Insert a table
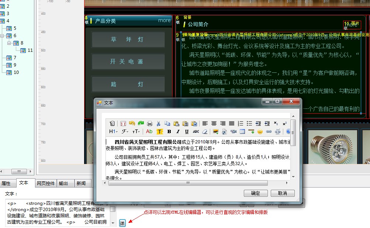The image size is (370, 228). (x=242, y=132)
